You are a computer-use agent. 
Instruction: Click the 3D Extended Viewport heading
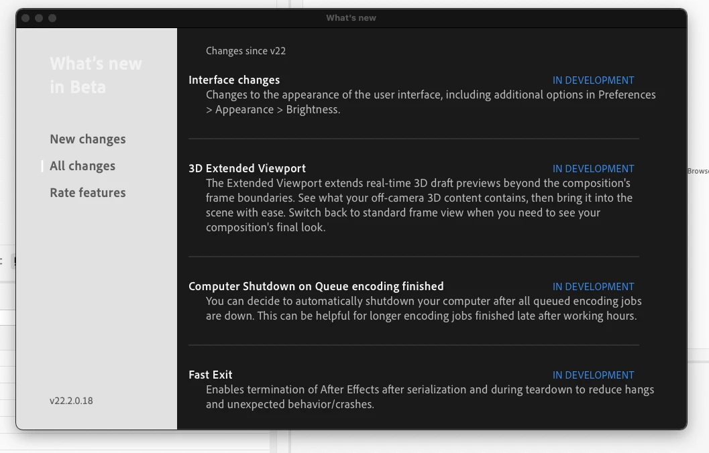point(247,168)
